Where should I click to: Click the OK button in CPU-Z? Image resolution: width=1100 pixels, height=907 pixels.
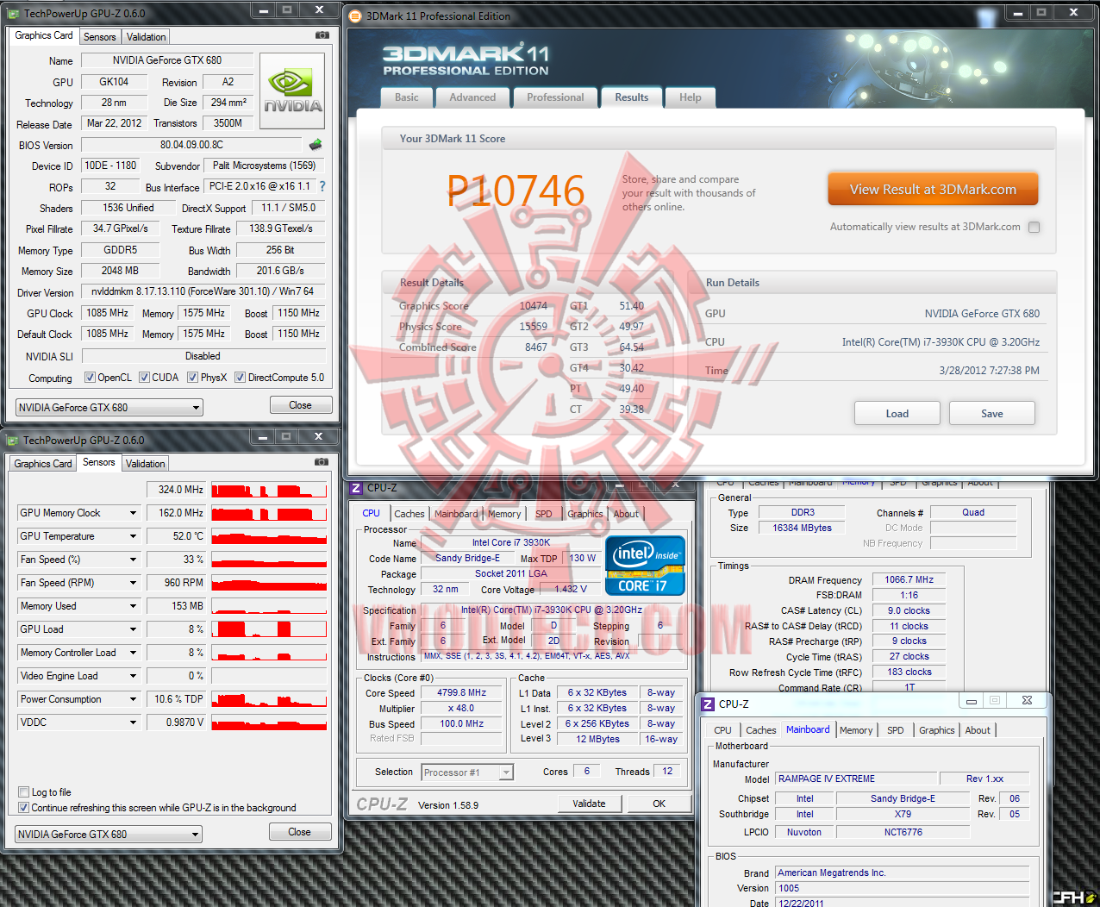pos(659,804)
